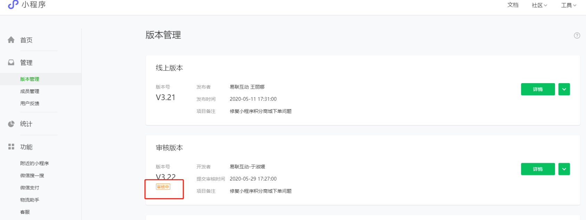Screen dimensions: 586x220
Task: Click the 功能 grid icon
Action: click(x=11, y=147)
